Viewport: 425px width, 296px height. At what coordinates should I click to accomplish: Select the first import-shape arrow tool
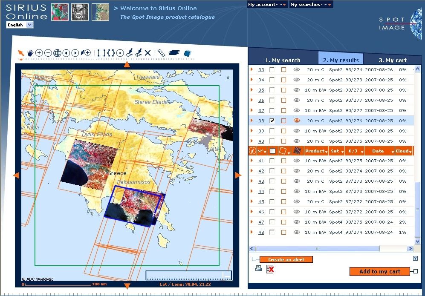point(130,52)
